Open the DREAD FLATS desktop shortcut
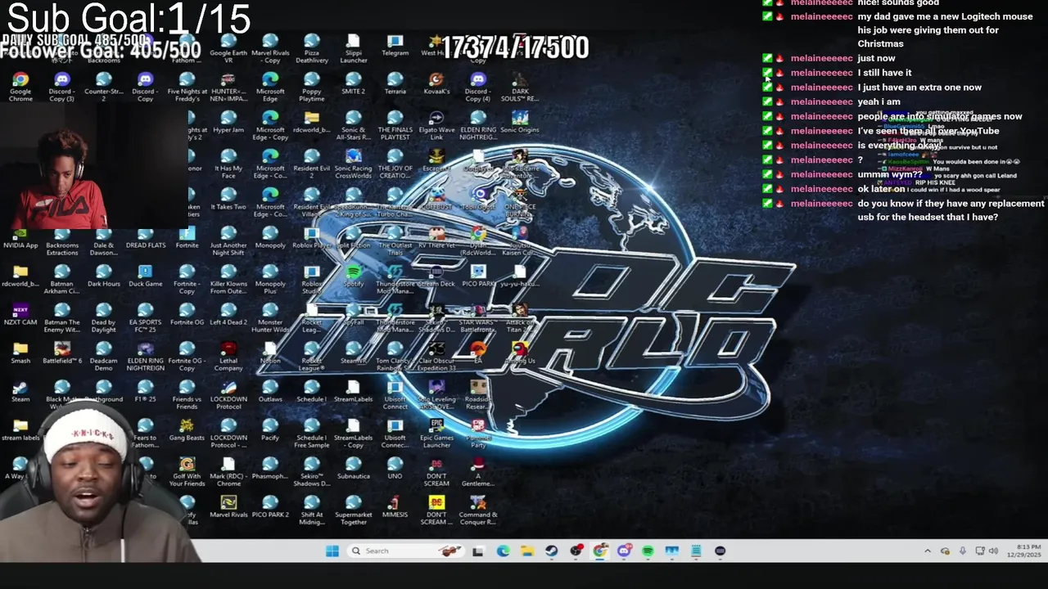Screen dimensions: 1048x589 point(146,236)
